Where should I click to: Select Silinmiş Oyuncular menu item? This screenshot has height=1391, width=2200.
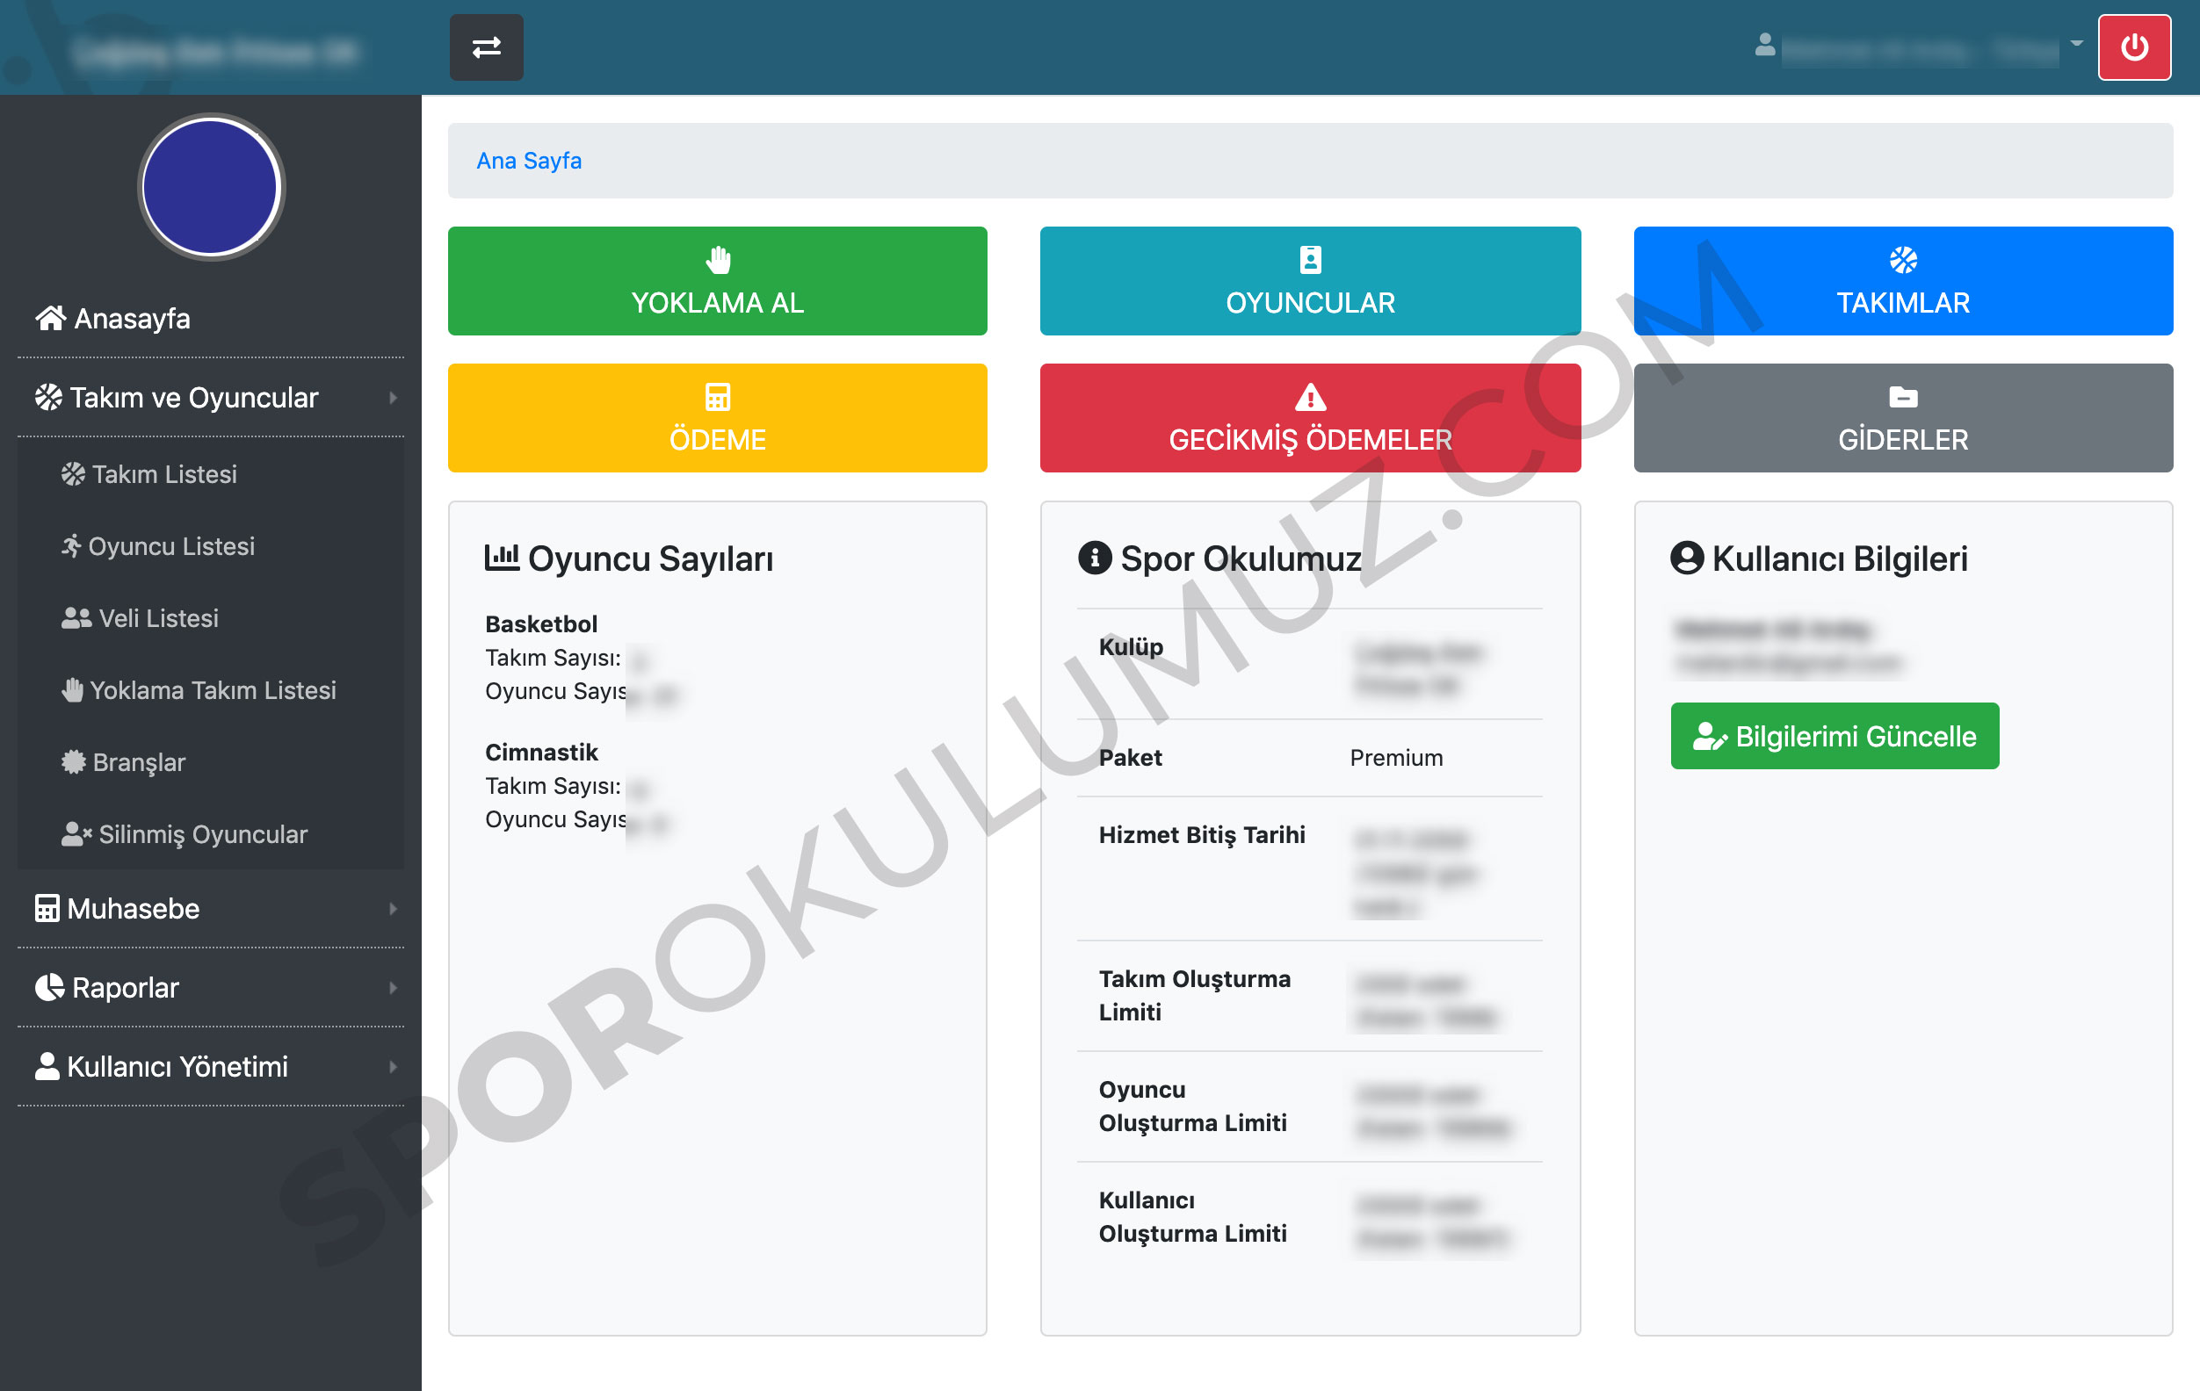click(202, 835)
